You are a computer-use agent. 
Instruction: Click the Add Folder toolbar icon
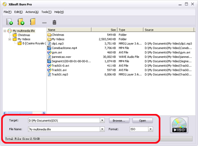click(x=21, y=22)
